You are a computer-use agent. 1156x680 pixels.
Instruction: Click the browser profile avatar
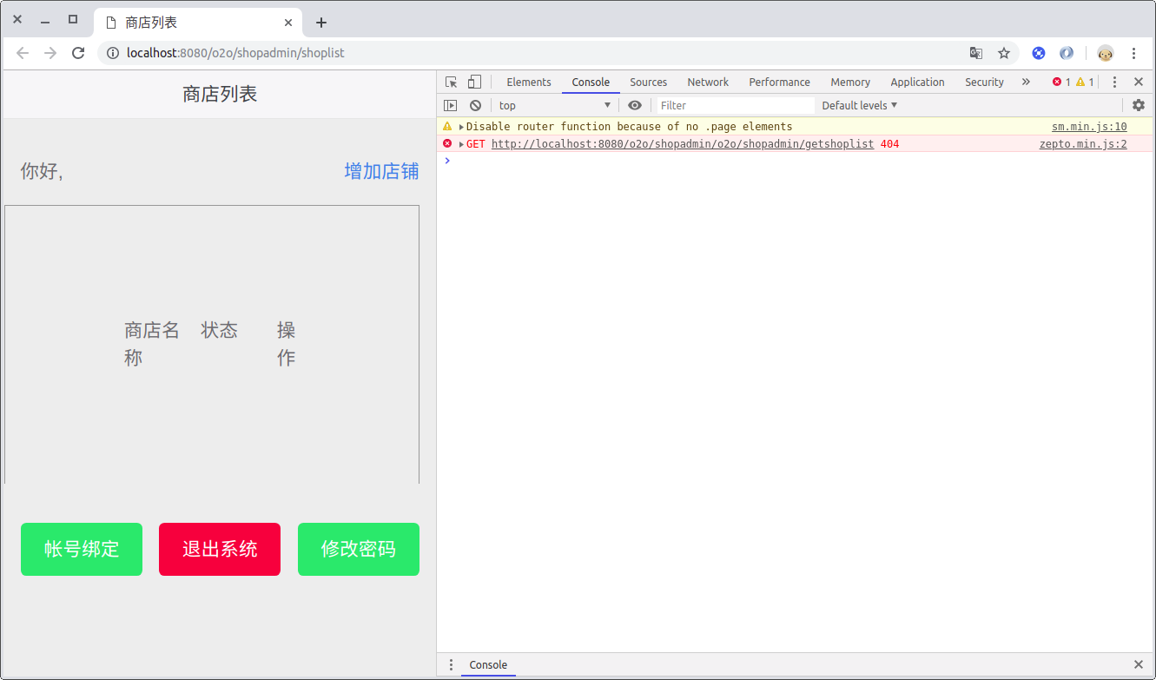[x=1105, y=53]
